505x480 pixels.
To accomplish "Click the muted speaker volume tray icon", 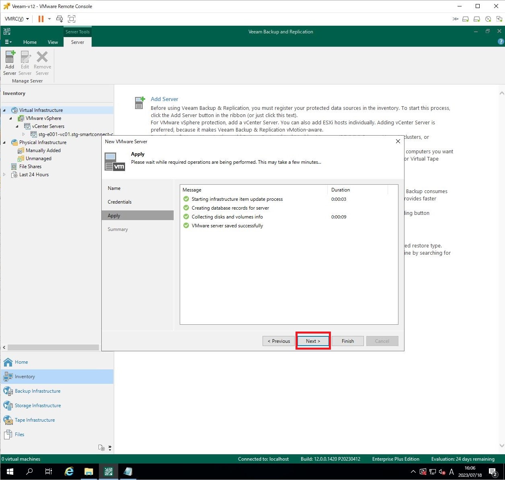I will [442, 472].
